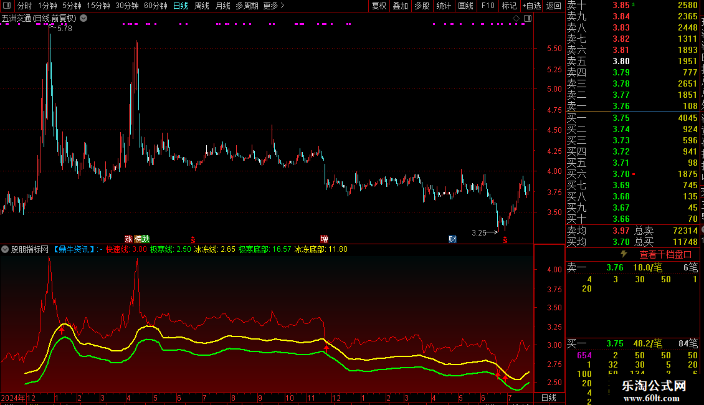
Task: Select the 30分钟 period tab
Action: click(x=126, y=6)
